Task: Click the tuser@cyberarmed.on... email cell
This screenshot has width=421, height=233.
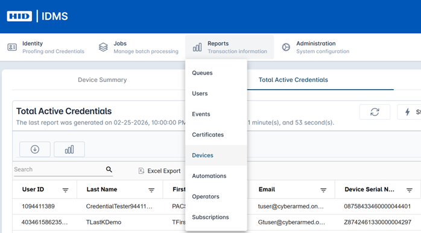Action: (291, 207)
